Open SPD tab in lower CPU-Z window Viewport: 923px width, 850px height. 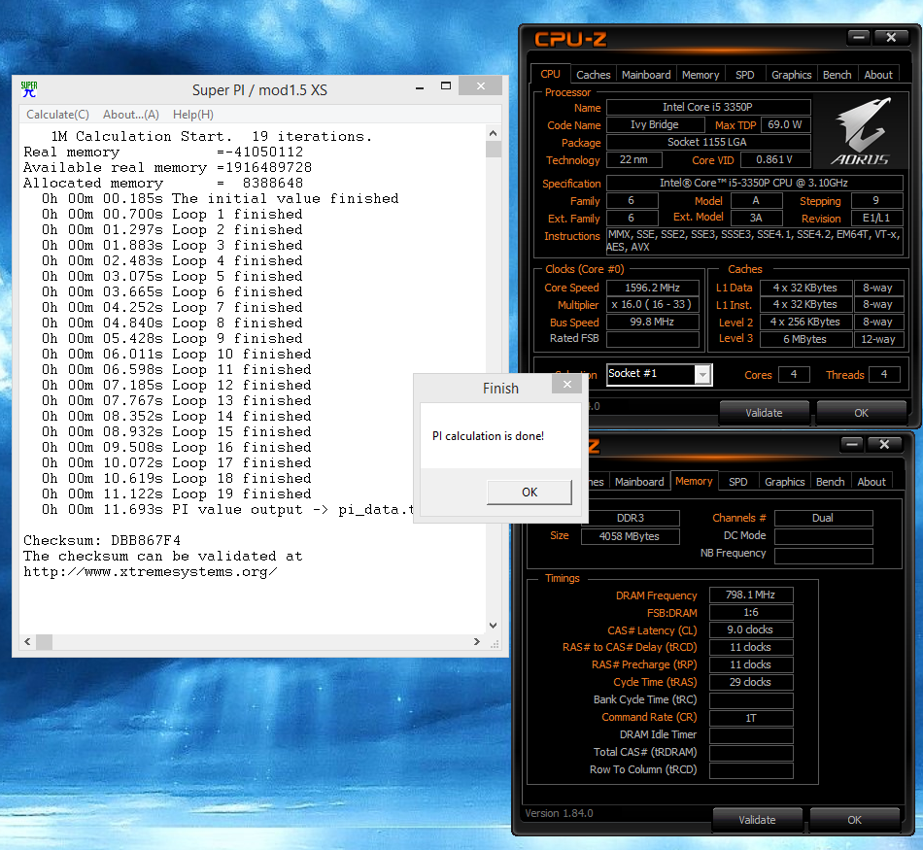pyautogui.click(x=737, y=482)
